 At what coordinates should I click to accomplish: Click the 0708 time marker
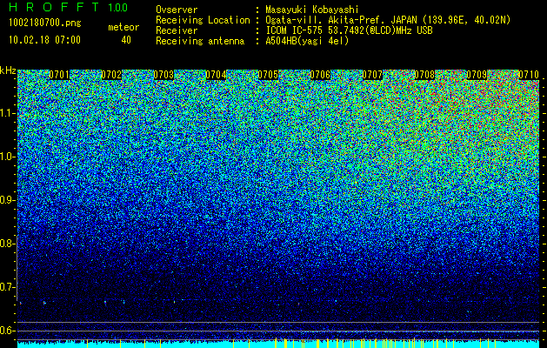click(x=424, y=75)
